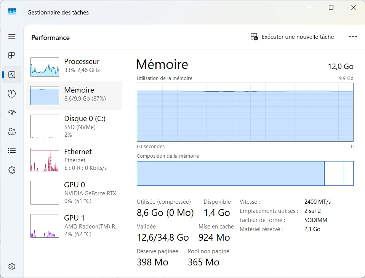
Task: Click the 398 Mo paged pool value
Action: click(152, 262)
